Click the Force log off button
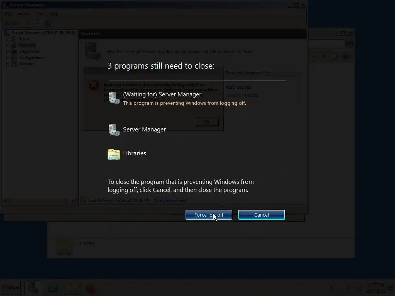 [209, 215]
